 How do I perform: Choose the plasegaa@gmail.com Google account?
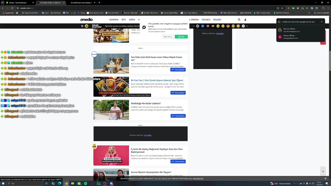point(300,37)
